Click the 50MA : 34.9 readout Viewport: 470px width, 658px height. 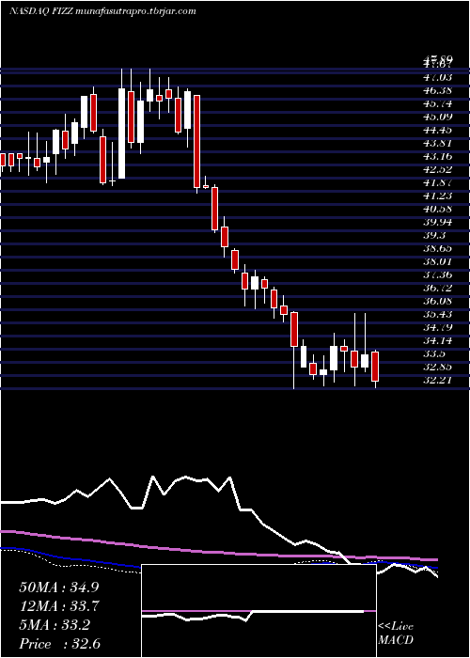click(x=58, y=587)
